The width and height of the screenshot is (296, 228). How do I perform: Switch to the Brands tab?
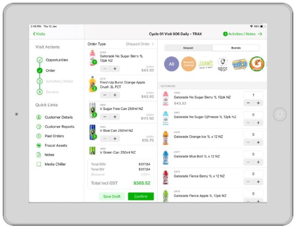pyautogui.click(x=236, y=48)
